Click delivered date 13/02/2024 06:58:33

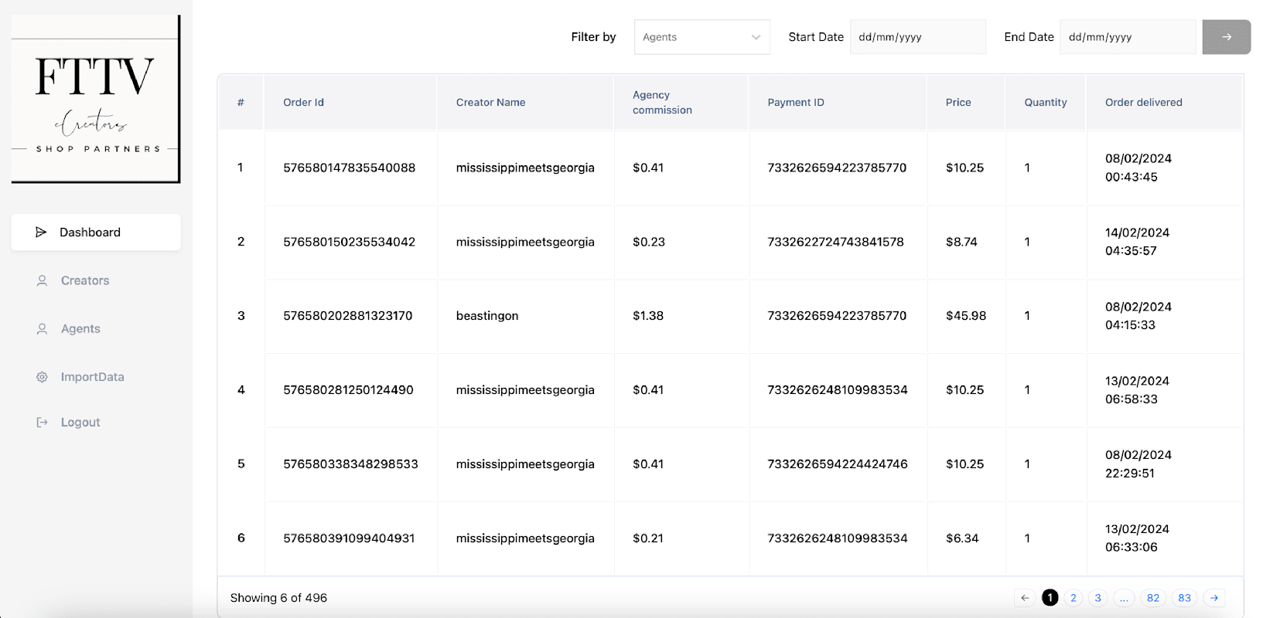(x=1137, y=390)
